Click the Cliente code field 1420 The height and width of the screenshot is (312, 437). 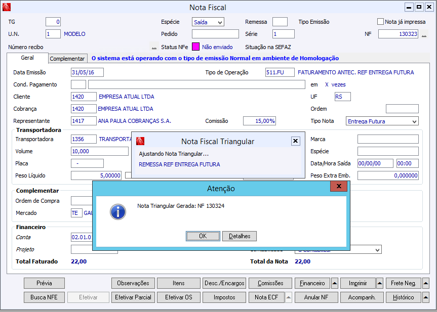coord(84,97)
